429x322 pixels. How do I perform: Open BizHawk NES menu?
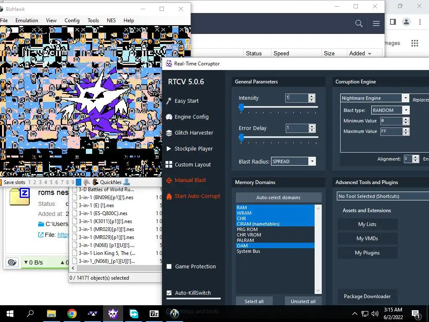[x=111, y=21]
